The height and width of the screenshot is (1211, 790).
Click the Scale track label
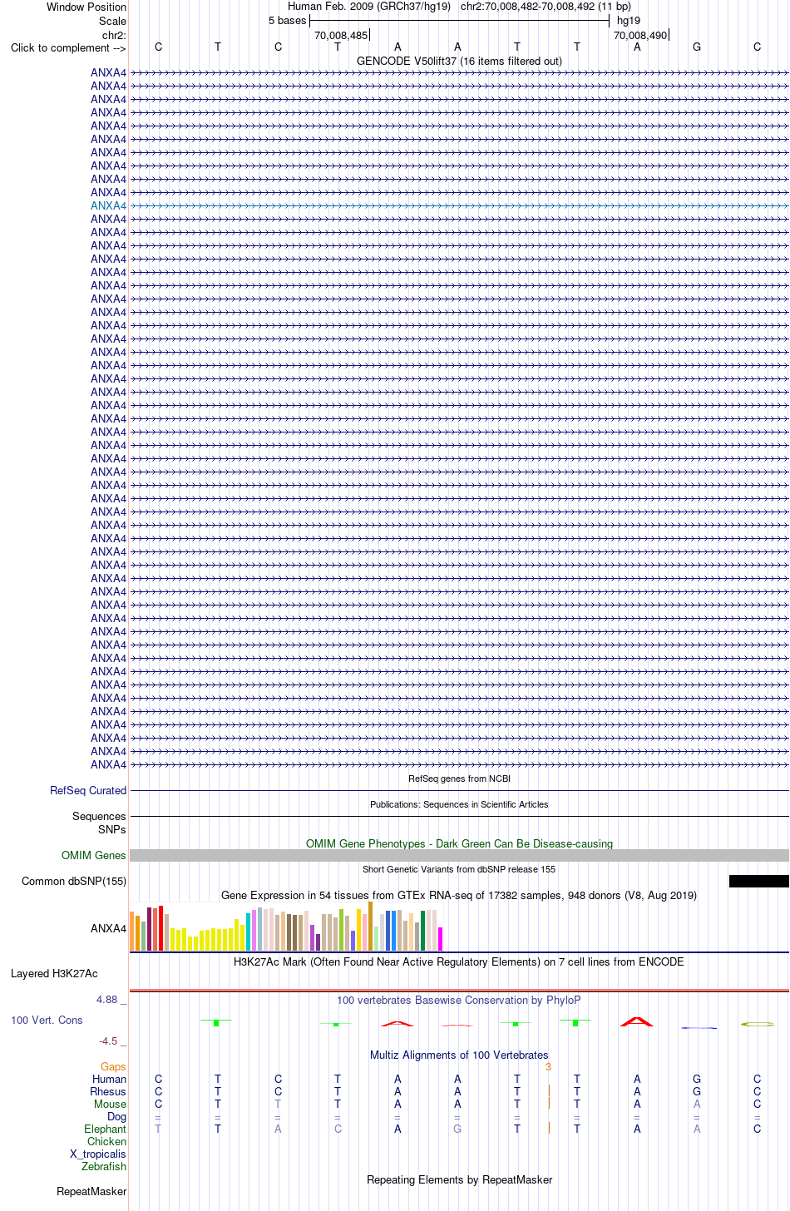point(112,21)
